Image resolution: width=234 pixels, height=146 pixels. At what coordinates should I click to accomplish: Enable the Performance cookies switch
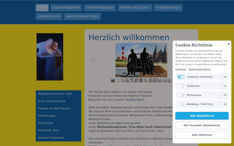(181, 95)
